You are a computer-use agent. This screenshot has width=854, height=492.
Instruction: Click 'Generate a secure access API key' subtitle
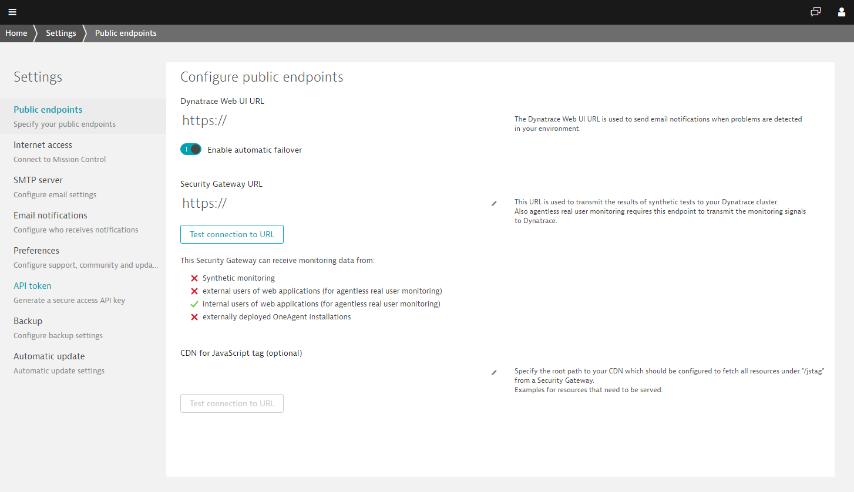click(69, 301)
